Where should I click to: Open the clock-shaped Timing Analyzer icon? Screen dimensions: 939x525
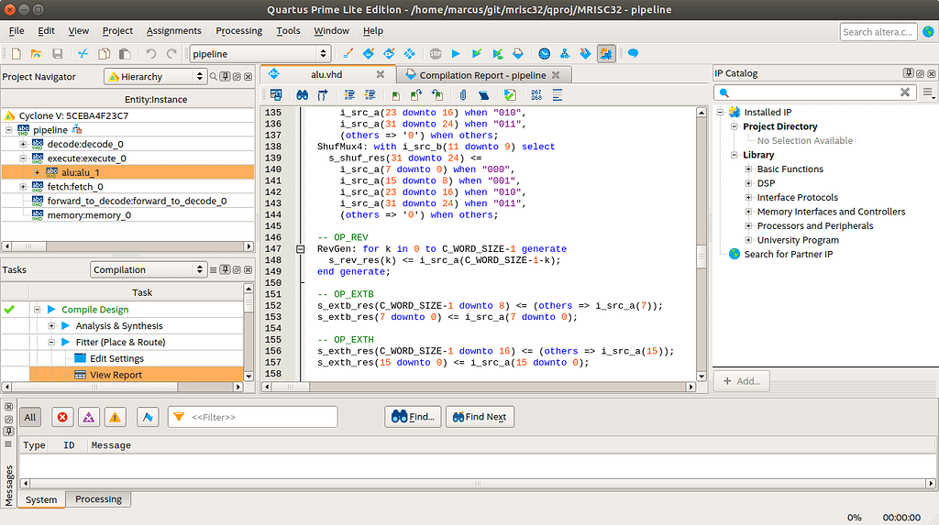(x=544, y=54)
